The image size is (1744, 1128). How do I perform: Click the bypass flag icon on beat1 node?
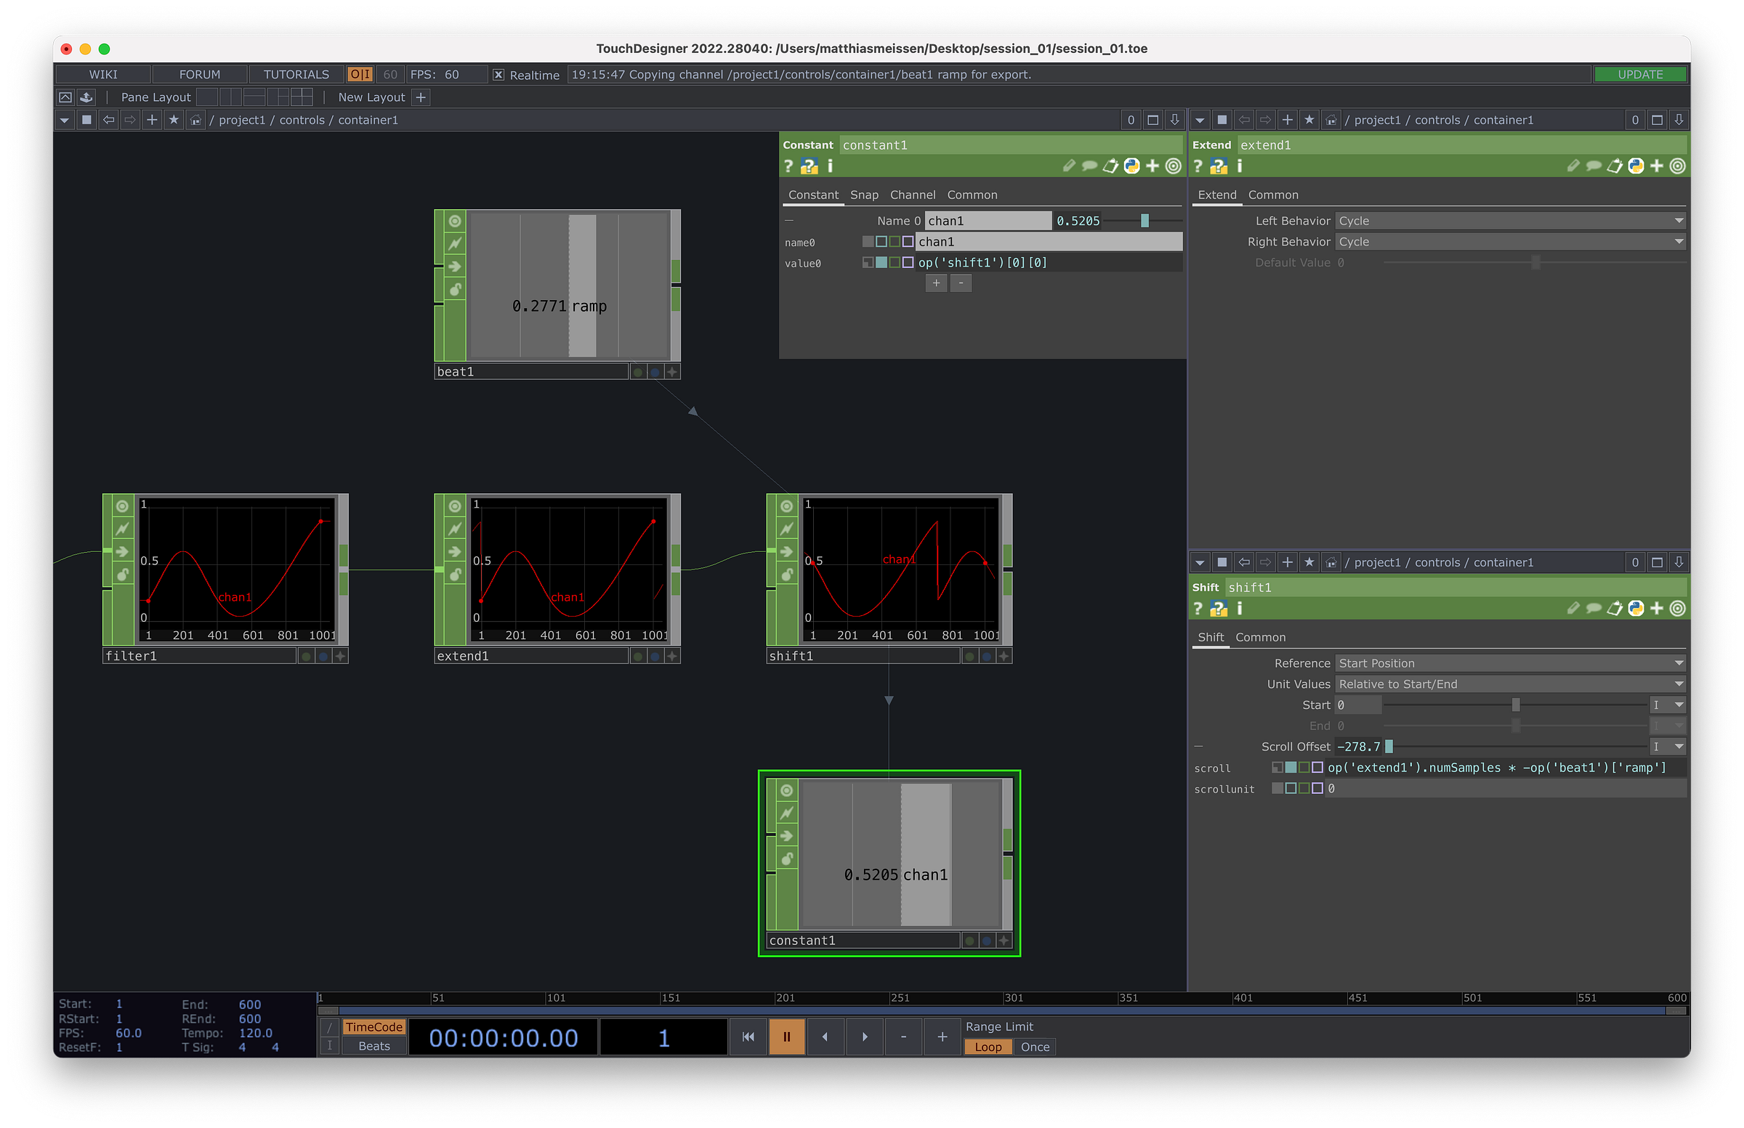coord(454,243)
